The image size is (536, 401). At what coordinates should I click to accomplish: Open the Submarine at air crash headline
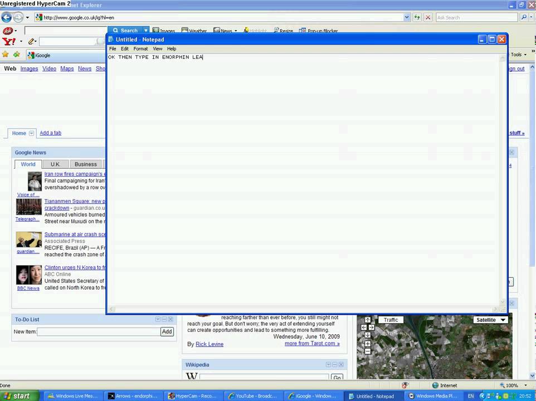[75, 234]
